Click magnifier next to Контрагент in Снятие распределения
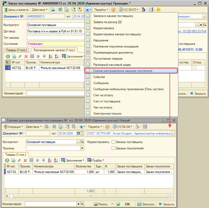 click(x=82, y=142)
